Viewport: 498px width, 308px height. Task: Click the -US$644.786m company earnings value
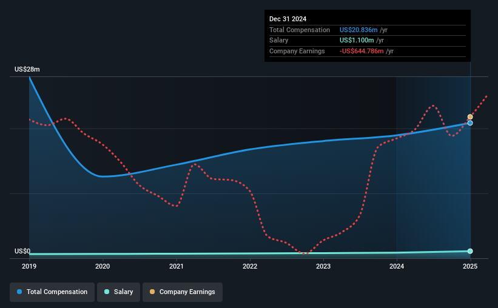point(362,51)
